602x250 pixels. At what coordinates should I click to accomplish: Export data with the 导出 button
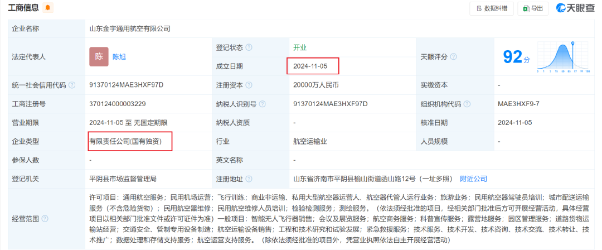pyautogui.click(x=532, y=8)
